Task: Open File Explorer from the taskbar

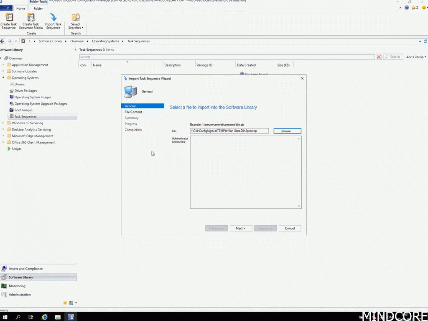Action: click(x=58, y=317)
